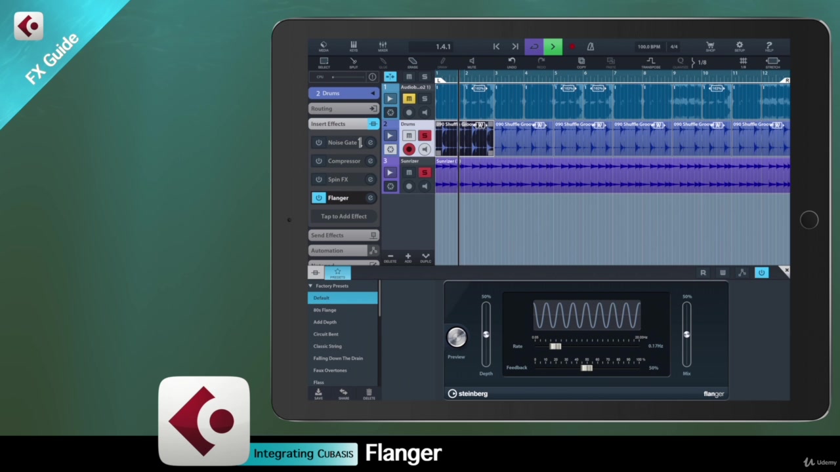Image resolution: width=840 pixels, height=472 pixels.
Task: Open the Shop cart icon
Action: pos(710,47)
